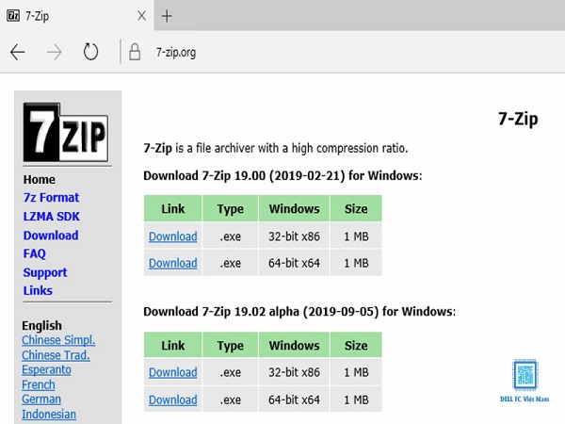565x424 pixels.
Task: Select the 7-Zip browser tab
Action: 77,15
